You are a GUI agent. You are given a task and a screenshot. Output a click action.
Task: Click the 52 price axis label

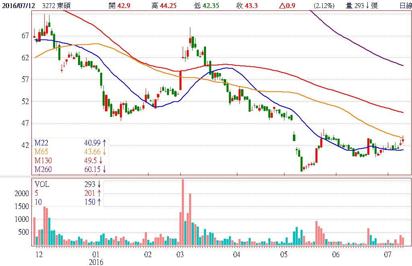(x=25, y=102)
